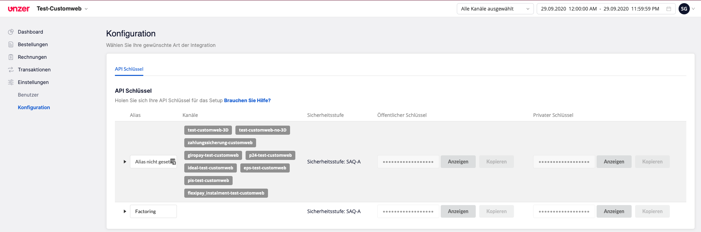
Task: Click the Dashboard pie chart icon
Action: click(11, 32)
